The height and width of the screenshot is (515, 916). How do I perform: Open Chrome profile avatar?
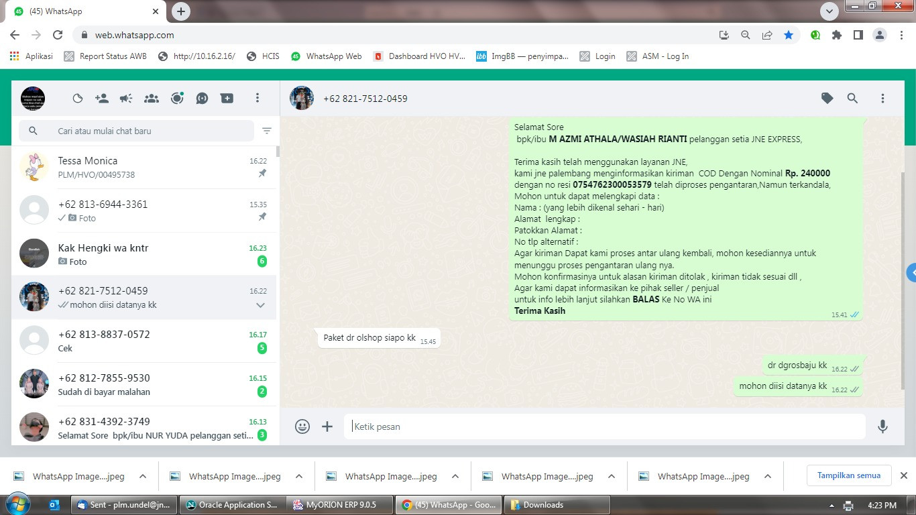pyautogui.click(x=880, y=35)
